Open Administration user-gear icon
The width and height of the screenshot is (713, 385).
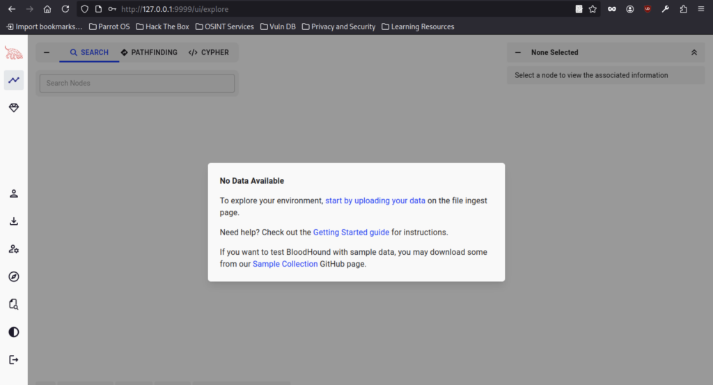tap(14, 249)
